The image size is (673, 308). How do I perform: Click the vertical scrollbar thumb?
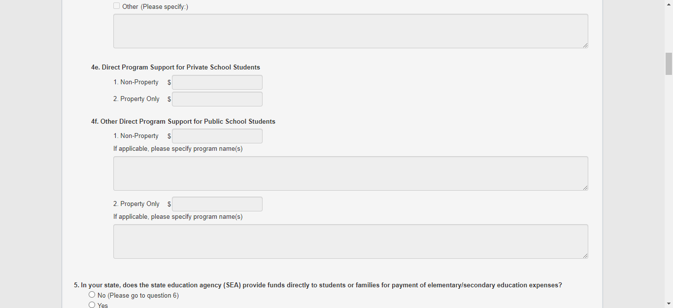[669, 64]
